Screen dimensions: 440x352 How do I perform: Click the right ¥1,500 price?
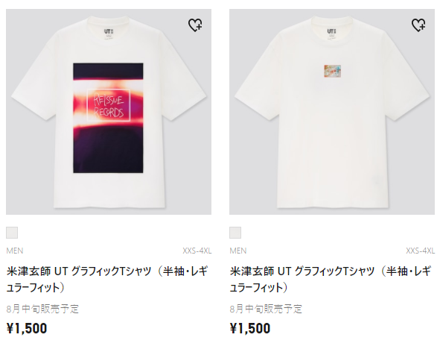pos(250,328)
